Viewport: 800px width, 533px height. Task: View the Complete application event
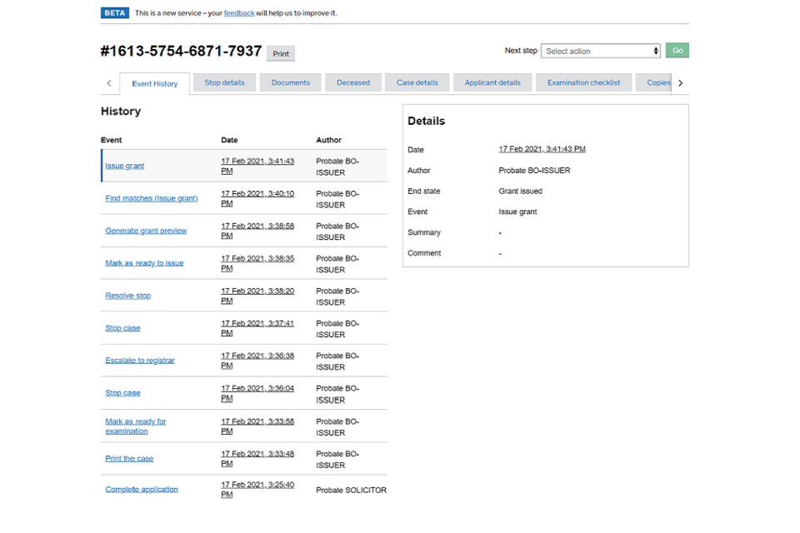click(141, 490)
